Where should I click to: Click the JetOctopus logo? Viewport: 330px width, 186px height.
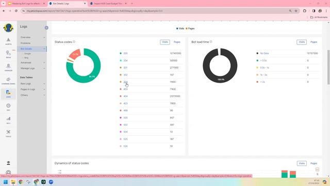point(8,27)
